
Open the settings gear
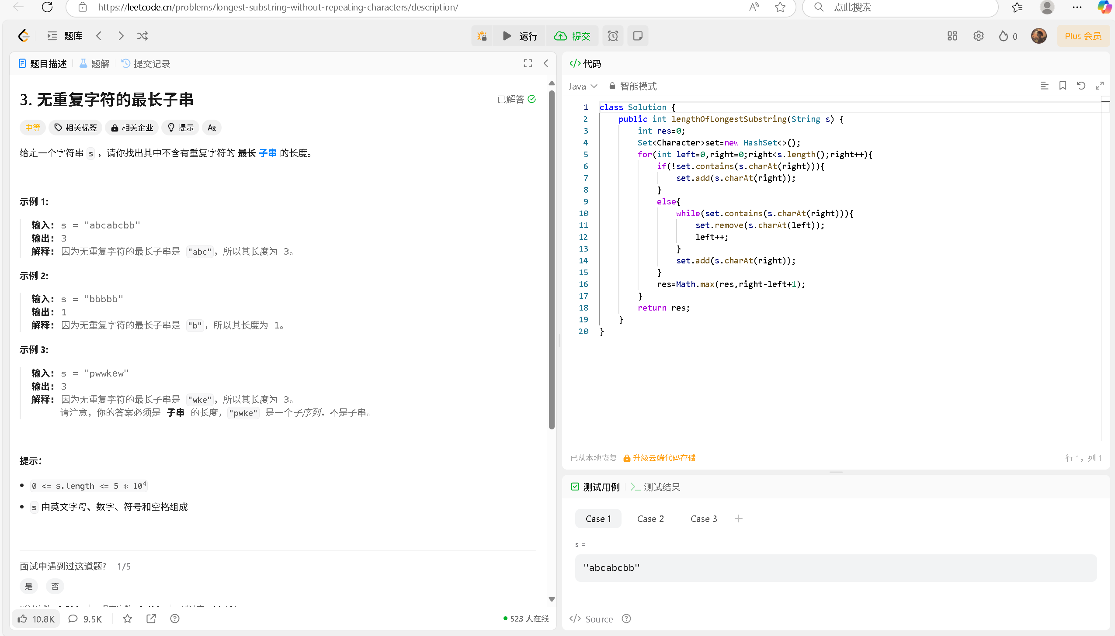978,36
